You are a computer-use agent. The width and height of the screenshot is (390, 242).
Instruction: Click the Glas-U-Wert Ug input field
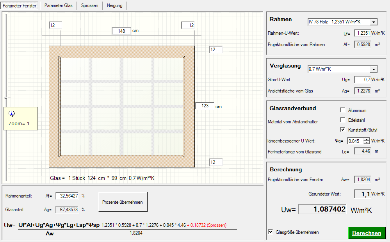[x=362, y=80]
